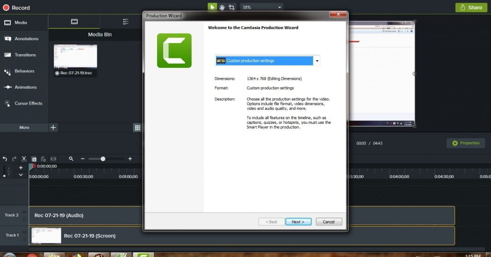Click the 00:00 / 04:43 time display
The width and height of the screenshot is (491, 257).
(x=369, y=143)
